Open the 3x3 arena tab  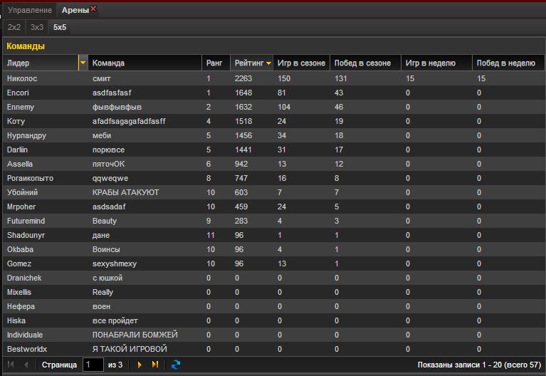pyautogui.click(x=37, y=27)
